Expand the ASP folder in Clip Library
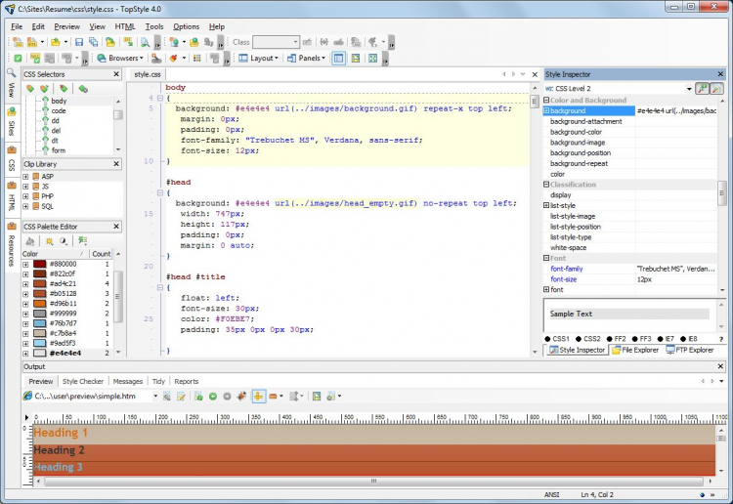This screenshot has height=504, width=733. (x=25, y=177)
